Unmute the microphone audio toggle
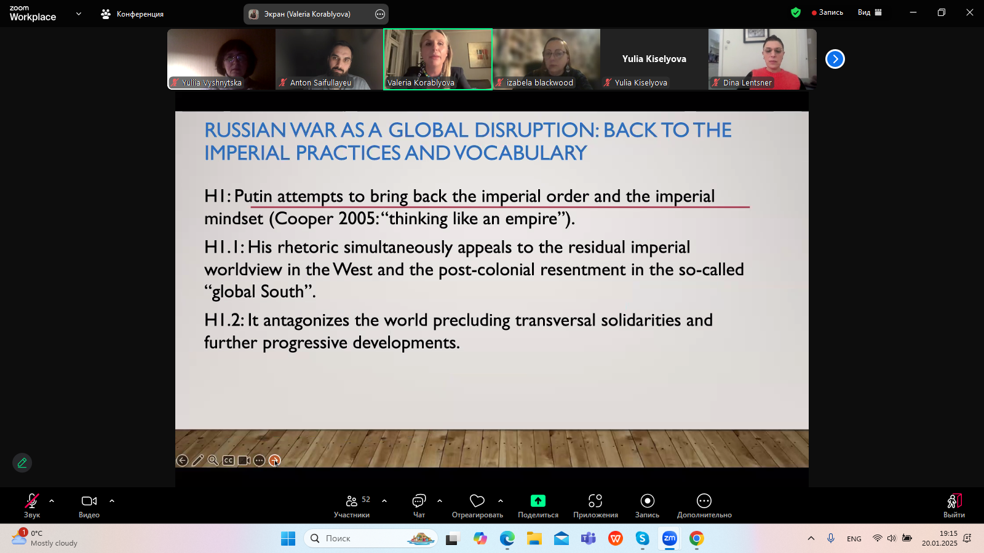This screenshot has height=553, width=984. point(32,501)
